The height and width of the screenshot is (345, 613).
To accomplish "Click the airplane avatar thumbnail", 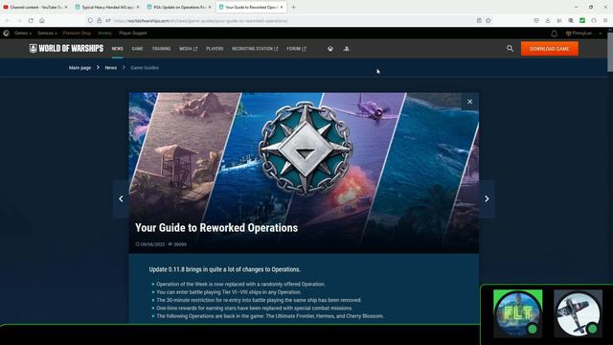I will [x=578, y=313].
